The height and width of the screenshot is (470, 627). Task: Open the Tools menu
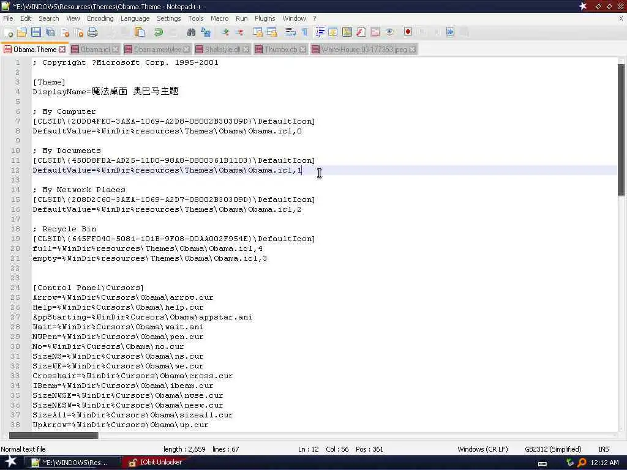click(x=195, y=18)
